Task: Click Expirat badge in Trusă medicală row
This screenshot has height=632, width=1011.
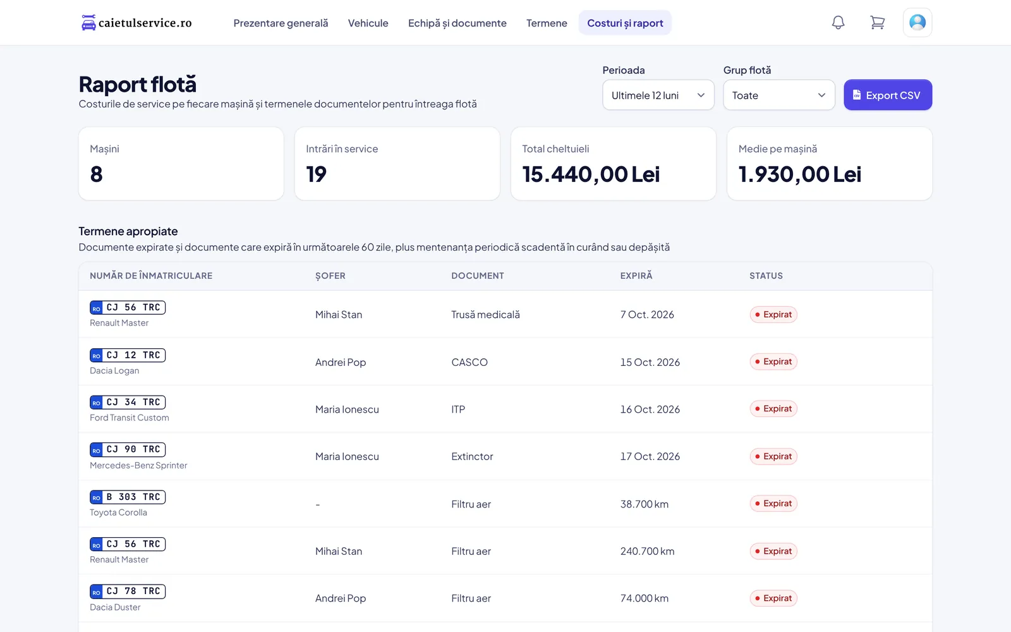Action: coord(773,314)
